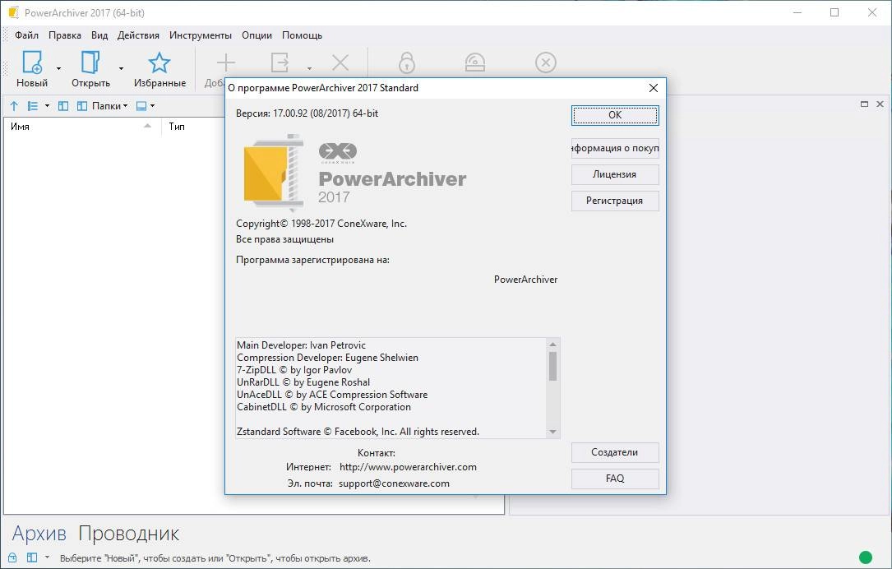
Task: Click the Open archive icon
Action: tap(90, 62)
